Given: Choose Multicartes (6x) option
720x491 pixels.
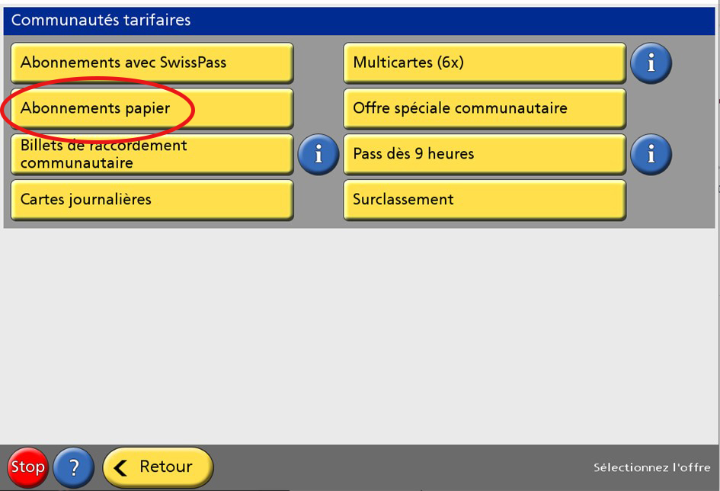Looking at the screenshot, I should 484,63.
